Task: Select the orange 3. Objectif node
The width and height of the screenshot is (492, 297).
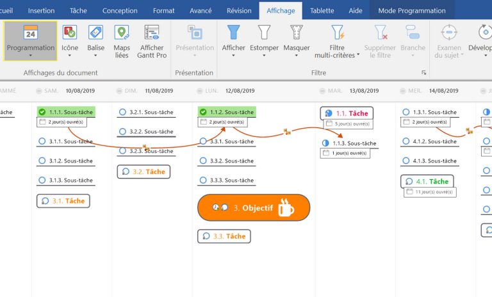Action: [x=253, y=207]
